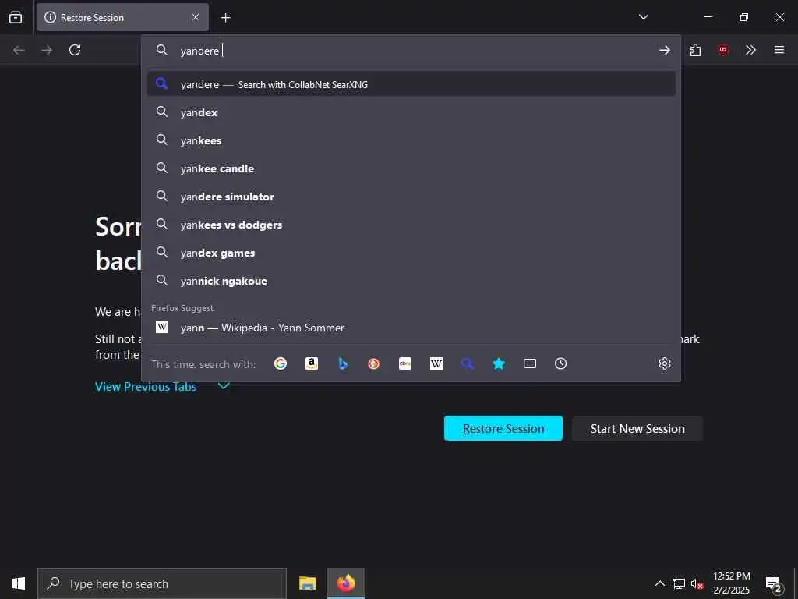
Task: Choose the yankees vs dodgers suggestion
Action: tap(411, 225)
